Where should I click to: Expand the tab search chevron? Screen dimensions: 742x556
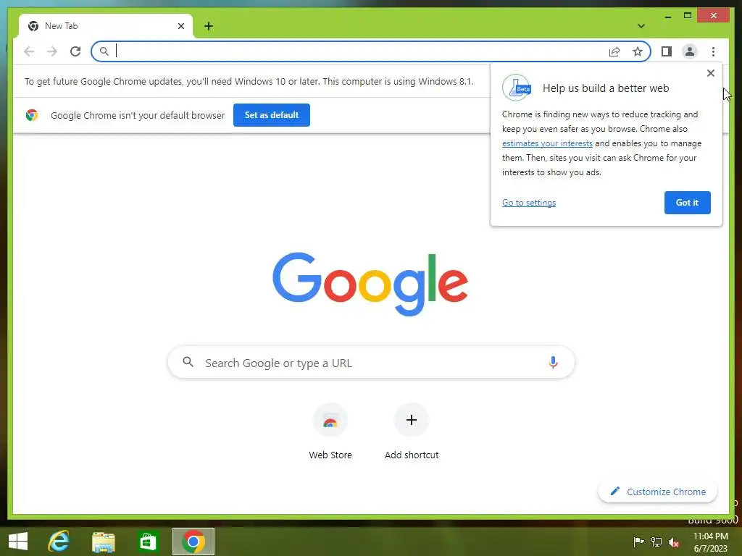tap(641, 26)
